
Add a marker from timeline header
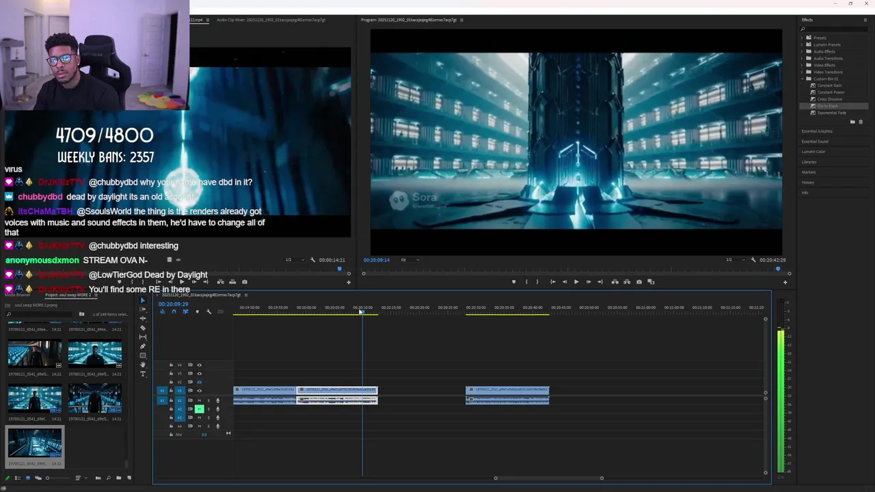pyautogui.click(x=197, y=312)
